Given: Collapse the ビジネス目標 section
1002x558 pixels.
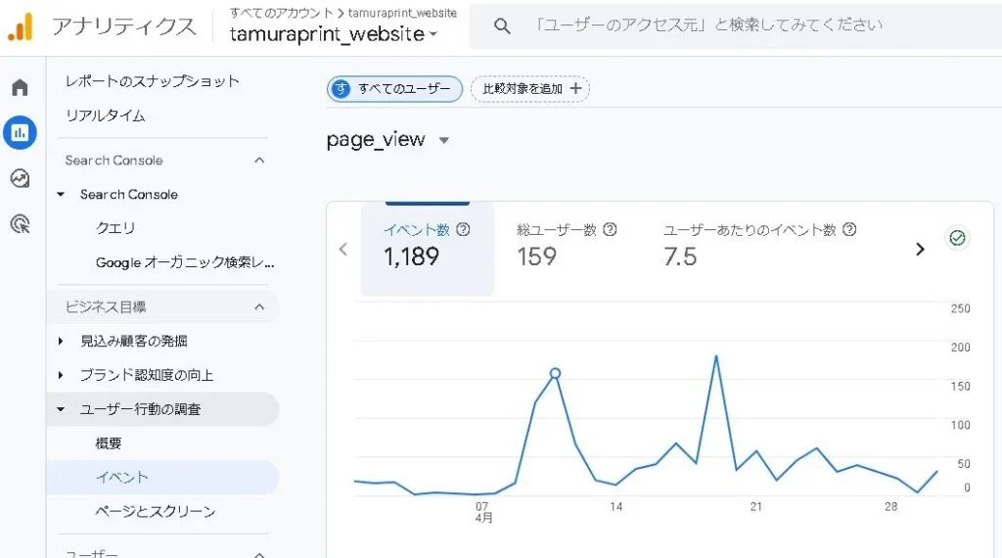Looking at the screenshot, I should 259,307.
